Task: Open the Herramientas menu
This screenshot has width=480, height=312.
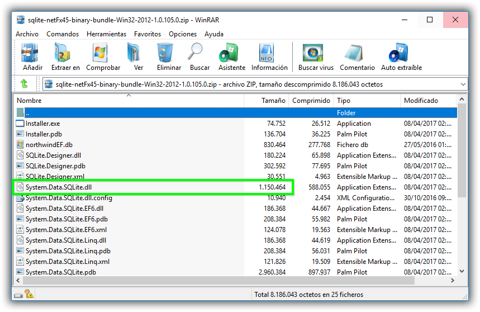Action: [106, 34]
